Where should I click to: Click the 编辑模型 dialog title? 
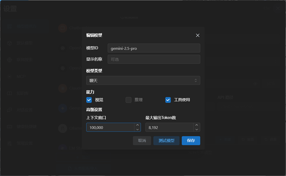94,35
